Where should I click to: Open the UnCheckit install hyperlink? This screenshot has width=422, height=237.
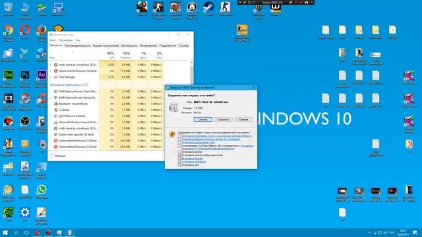(x=194, y=162)
